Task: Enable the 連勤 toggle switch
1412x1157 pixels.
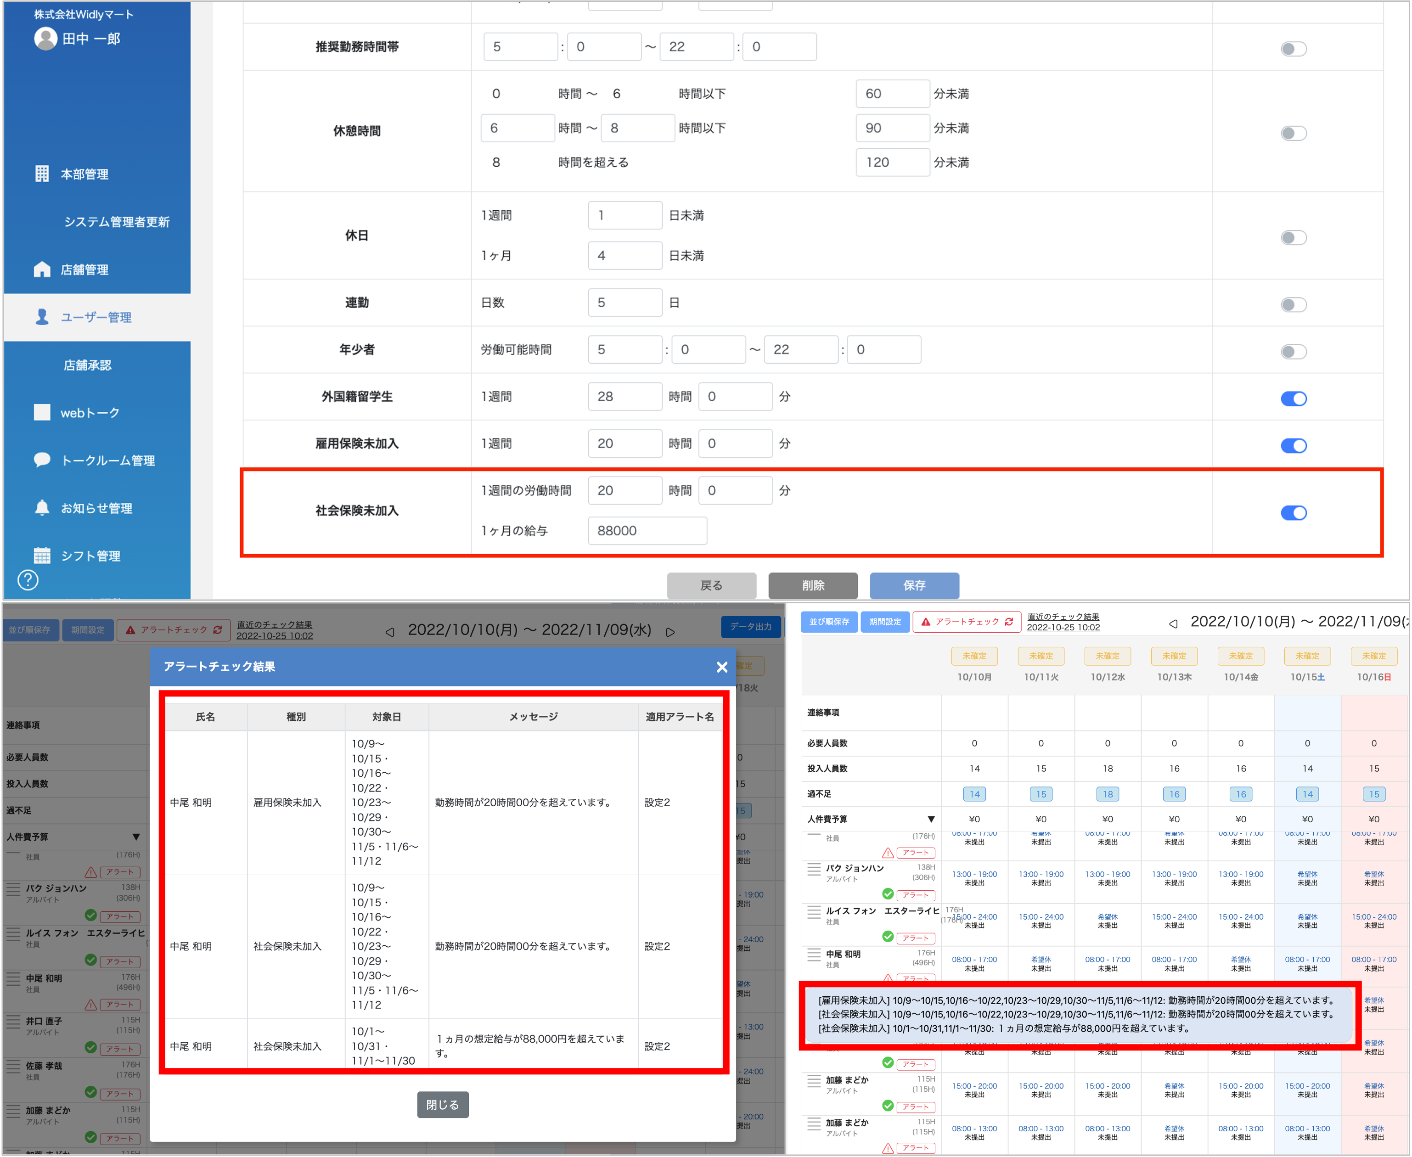Action: pyautogui.click(x=1294, y=304)
